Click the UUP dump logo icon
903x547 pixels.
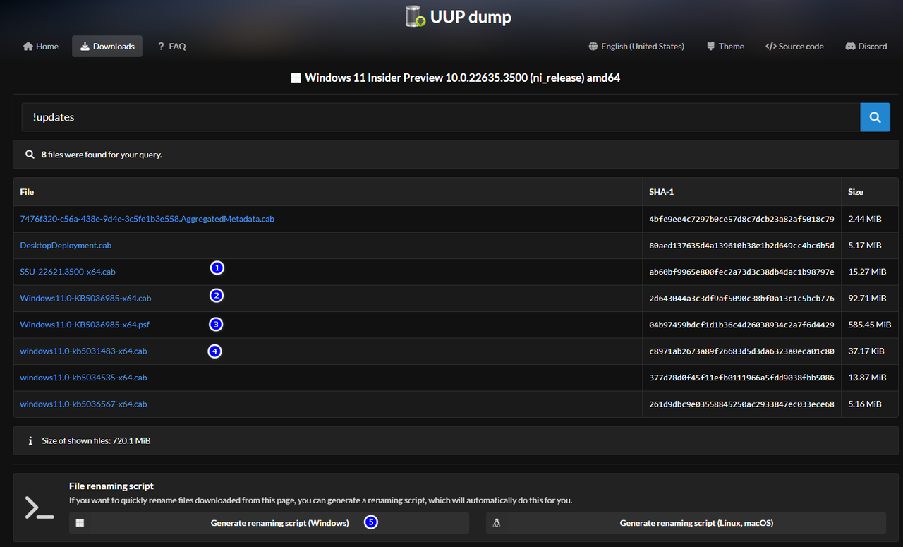[416, 16]
